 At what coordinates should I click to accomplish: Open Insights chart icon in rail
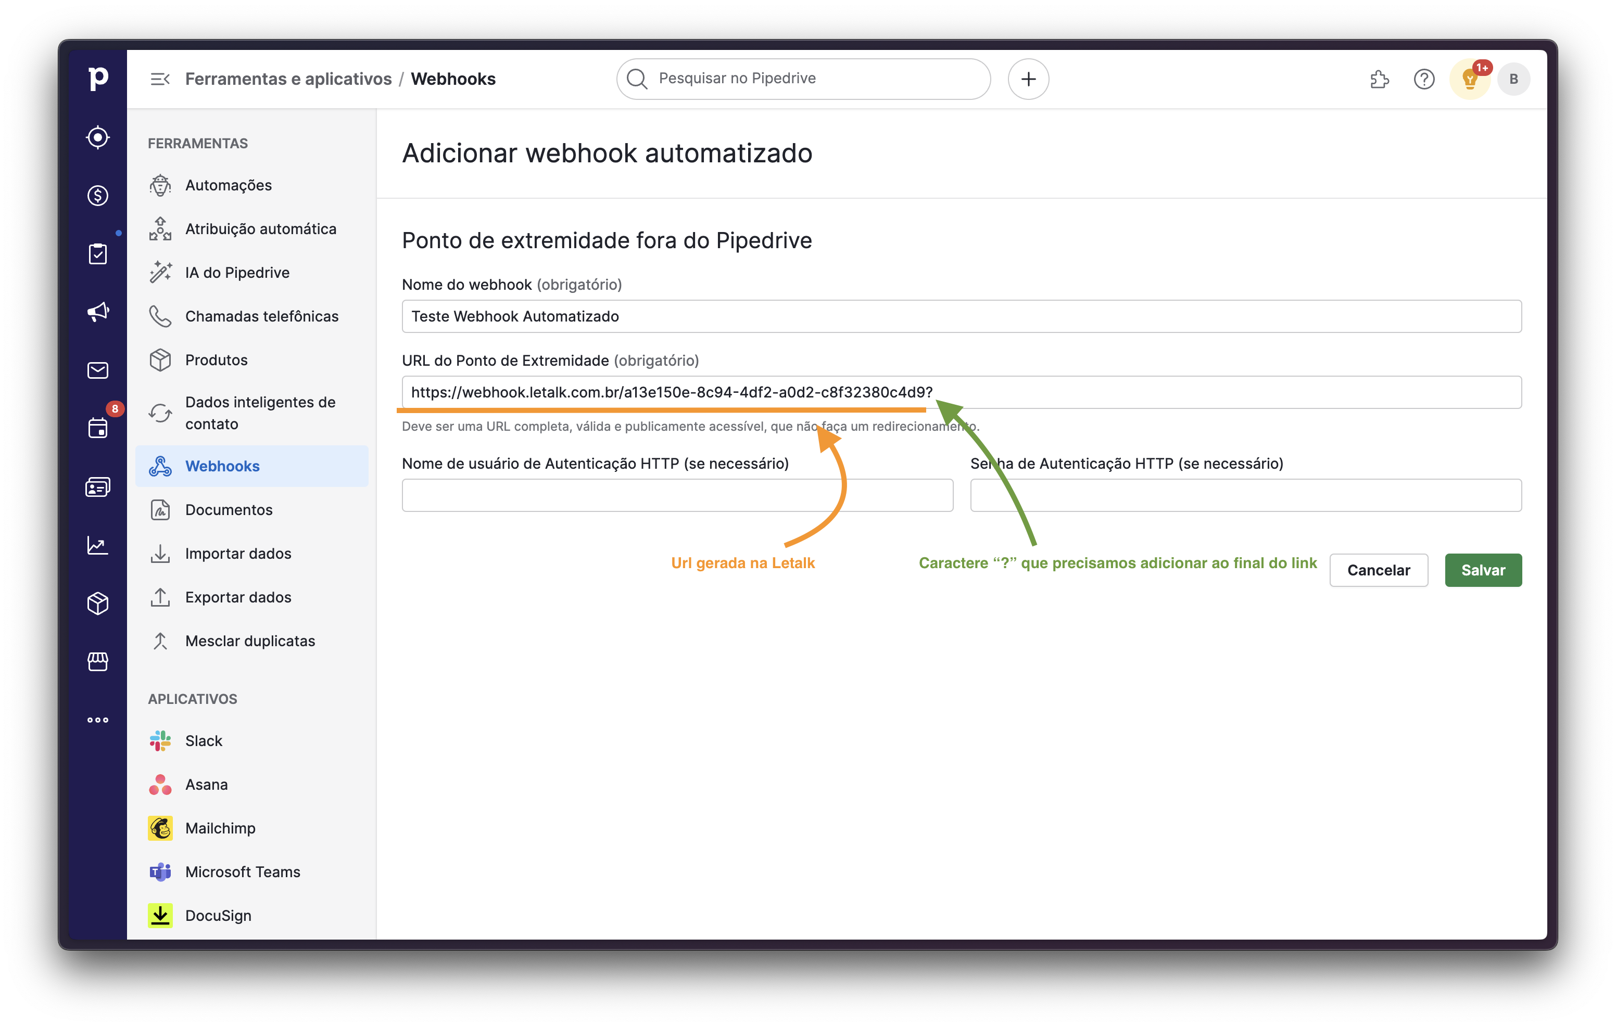[98, 545]
